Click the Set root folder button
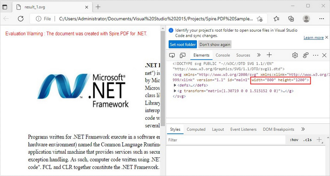Viewport: 330px width, 176px height. tap(183, 44)
